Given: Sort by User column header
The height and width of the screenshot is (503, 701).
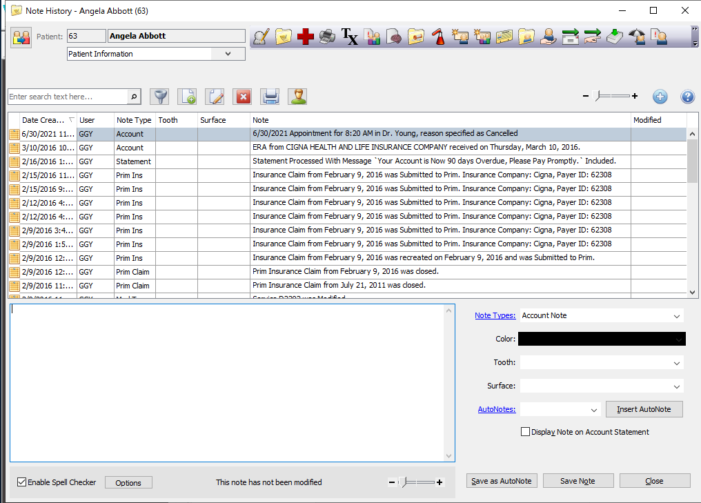Looking at the screenshot, I should click(x=95, y=120).
